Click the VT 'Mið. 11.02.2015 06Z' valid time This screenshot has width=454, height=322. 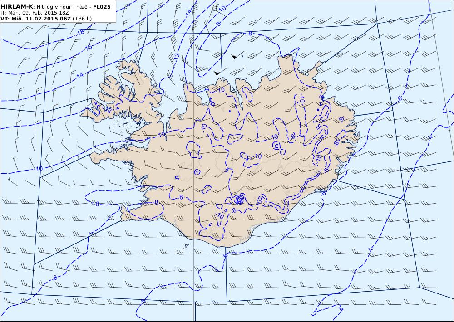(36, 19)
